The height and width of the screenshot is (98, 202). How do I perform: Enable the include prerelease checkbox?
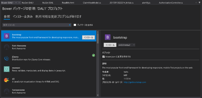pyautogui.click(x=75, y=25)
